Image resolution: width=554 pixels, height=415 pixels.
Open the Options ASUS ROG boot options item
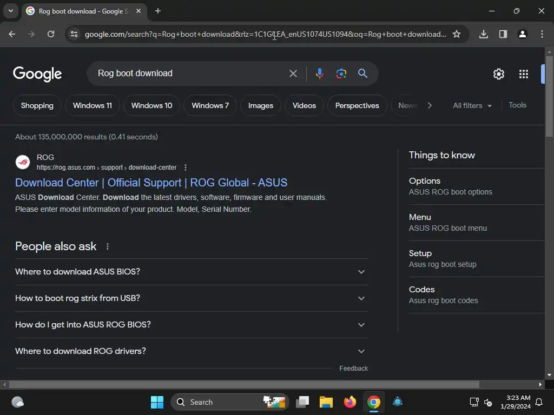477,186
